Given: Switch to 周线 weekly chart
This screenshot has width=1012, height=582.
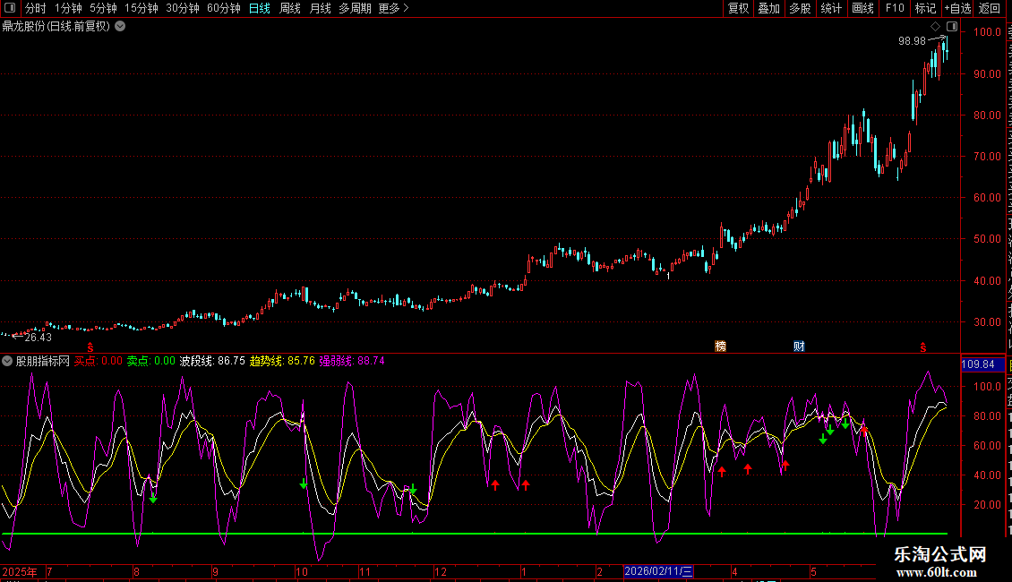Looking at the screenshot, I should tap(290, 8).
